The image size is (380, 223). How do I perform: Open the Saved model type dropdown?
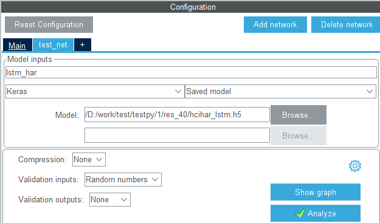pyautogui.click(x=280, y=91)
